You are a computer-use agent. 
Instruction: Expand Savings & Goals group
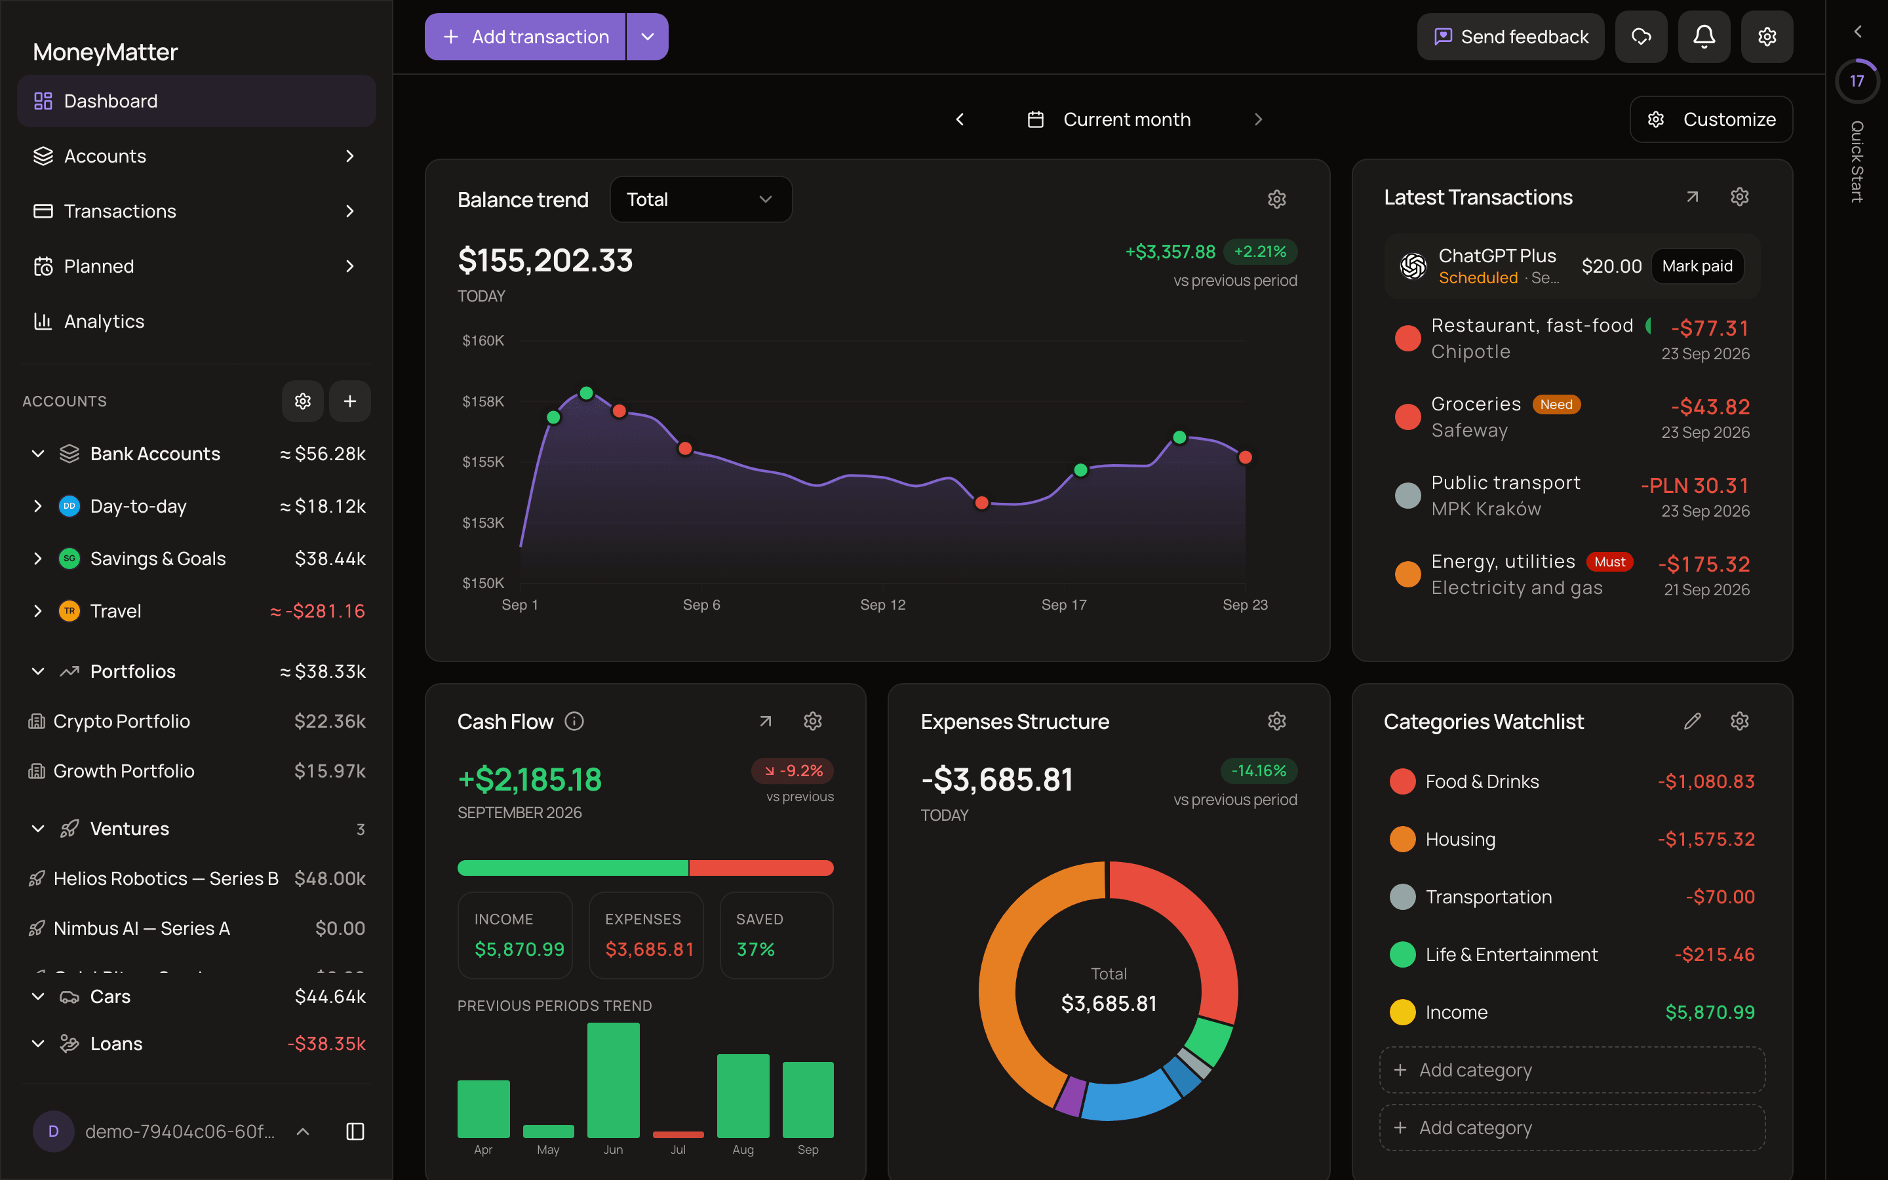tap(37, 559)
